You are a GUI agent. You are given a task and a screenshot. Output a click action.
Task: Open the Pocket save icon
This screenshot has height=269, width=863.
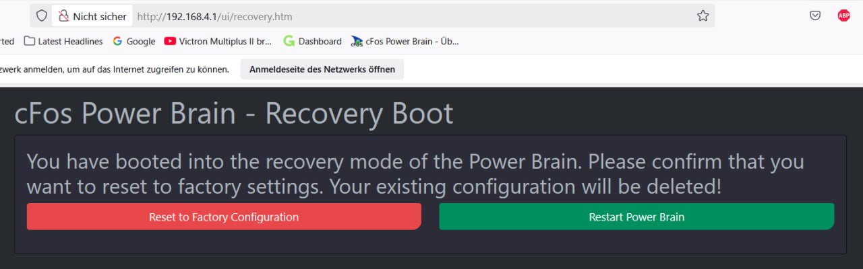(x=815, y=15)
